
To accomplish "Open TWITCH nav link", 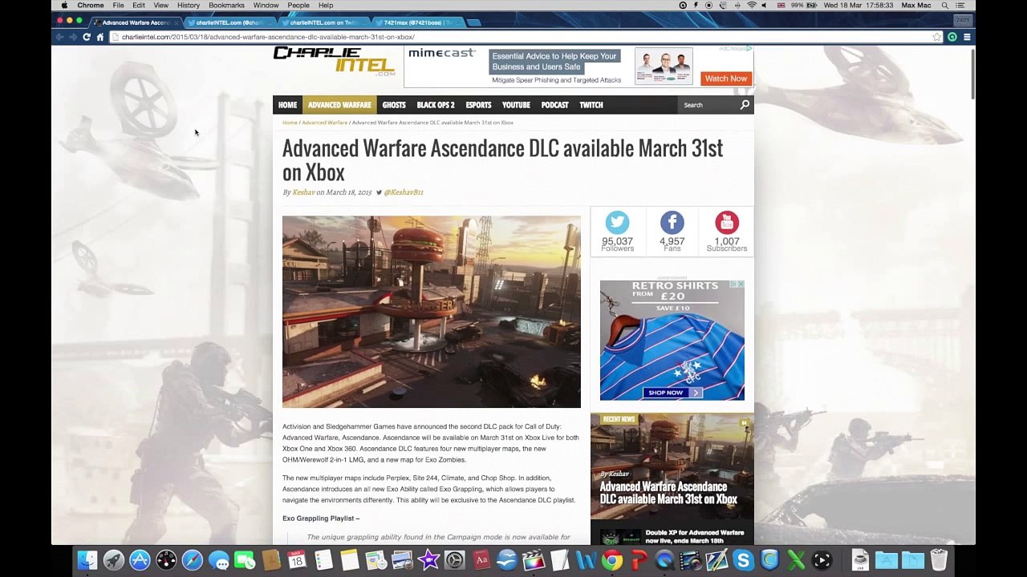I will coord(591,105).
